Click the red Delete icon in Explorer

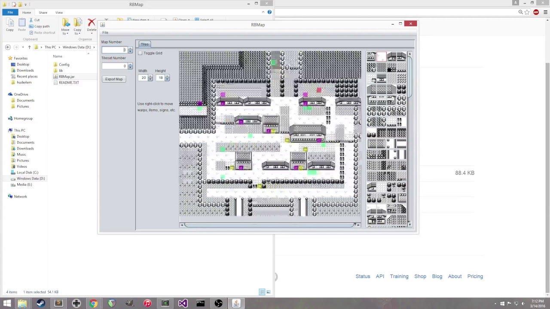(x=92, y=22)
